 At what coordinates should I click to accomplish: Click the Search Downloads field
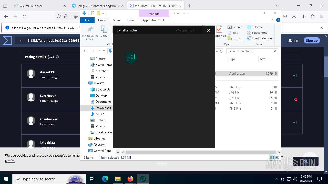pos(252,51)
